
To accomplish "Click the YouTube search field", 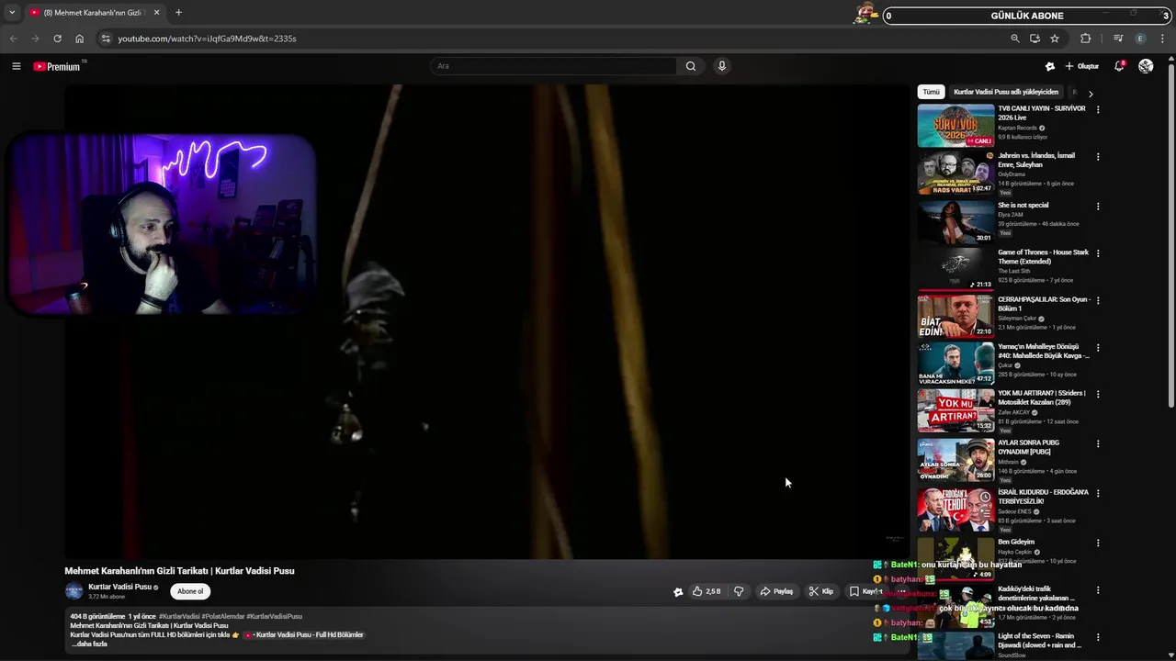I will click(554, 66).
